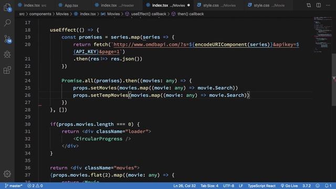The width and height of the screenshot is (336, 189).
Task: Change indentation via Tab Size: 4
Action: point(209,186)
